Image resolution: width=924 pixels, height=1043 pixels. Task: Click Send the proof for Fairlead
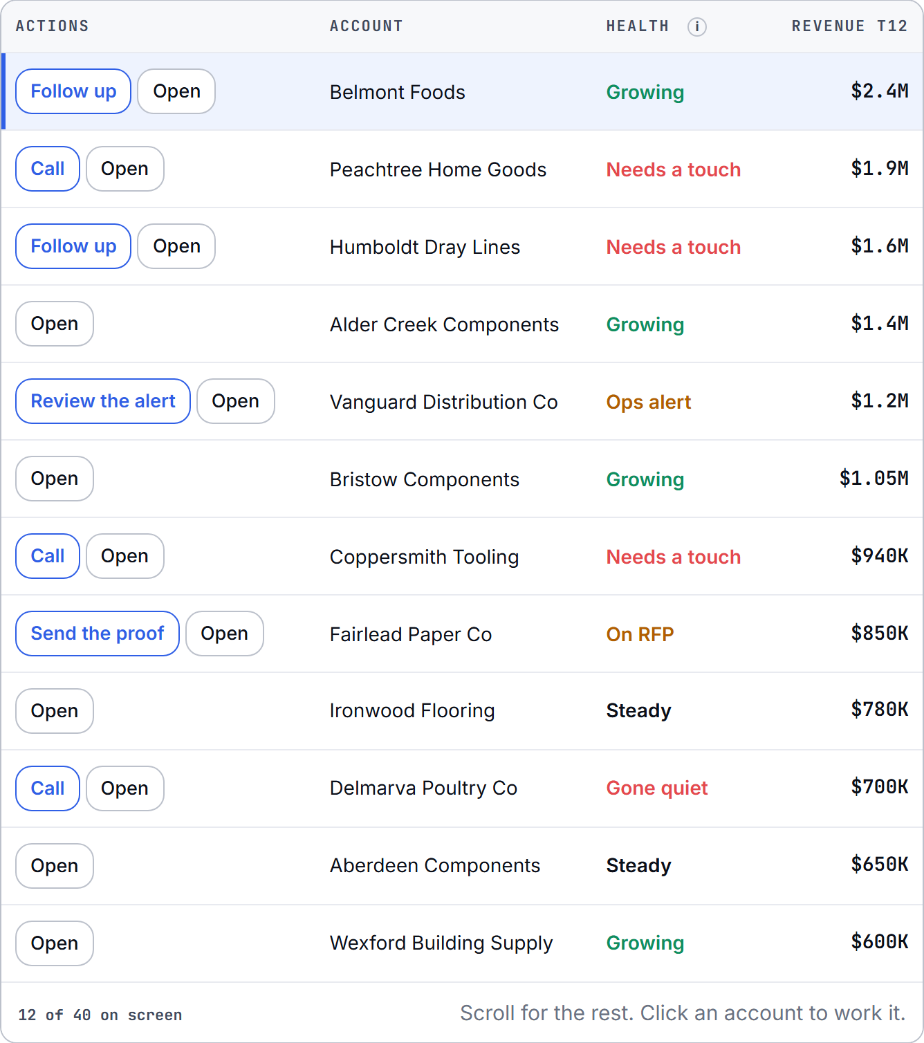98,634
